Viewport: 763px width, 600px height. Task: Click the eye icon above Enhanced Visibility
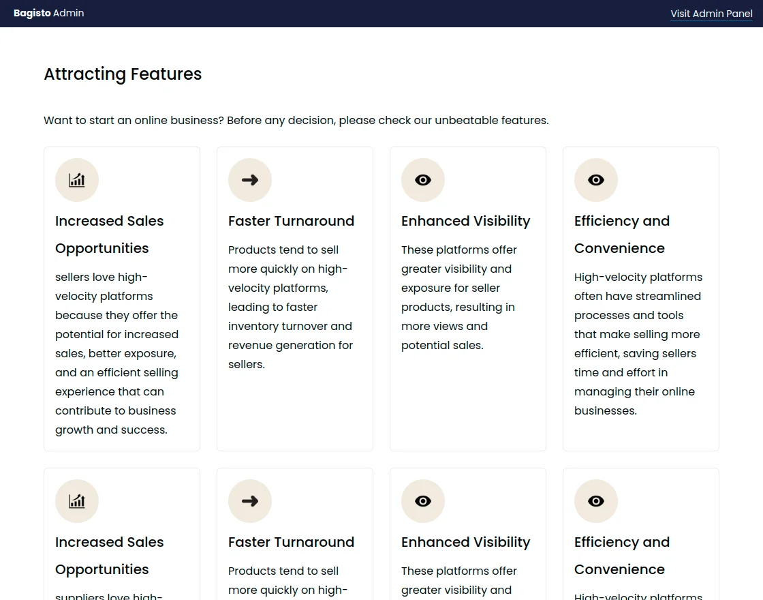pyautogui.click(x=423, y=180)
